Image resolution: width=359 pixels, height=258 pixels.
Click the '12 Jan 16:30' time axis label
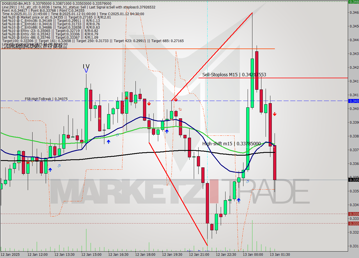pyautogui.click(x=118, y=255)
